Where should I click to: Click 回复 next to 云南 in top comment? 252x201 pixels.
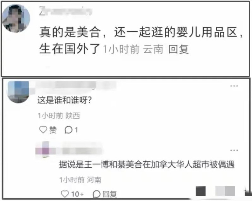point(178,49)
